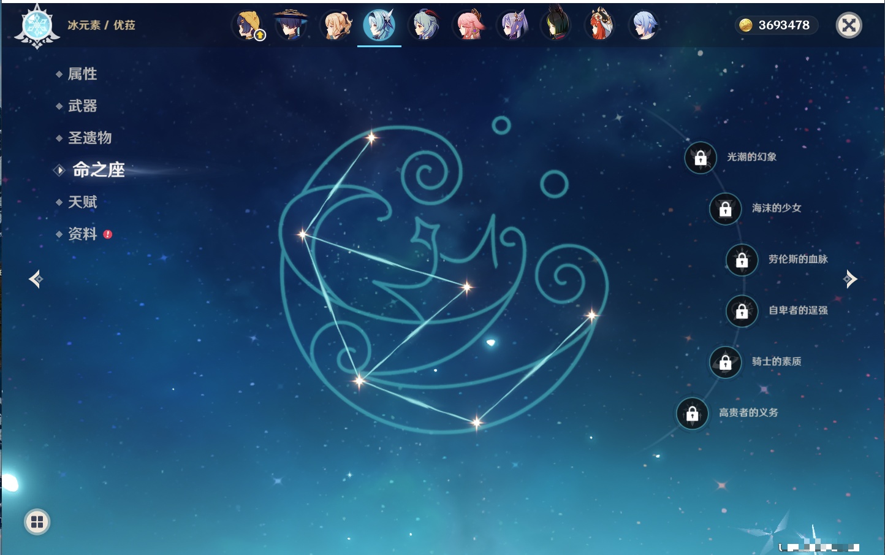
Task: Click the Cryo element snowflake emblem
Action: coord(37,26)
